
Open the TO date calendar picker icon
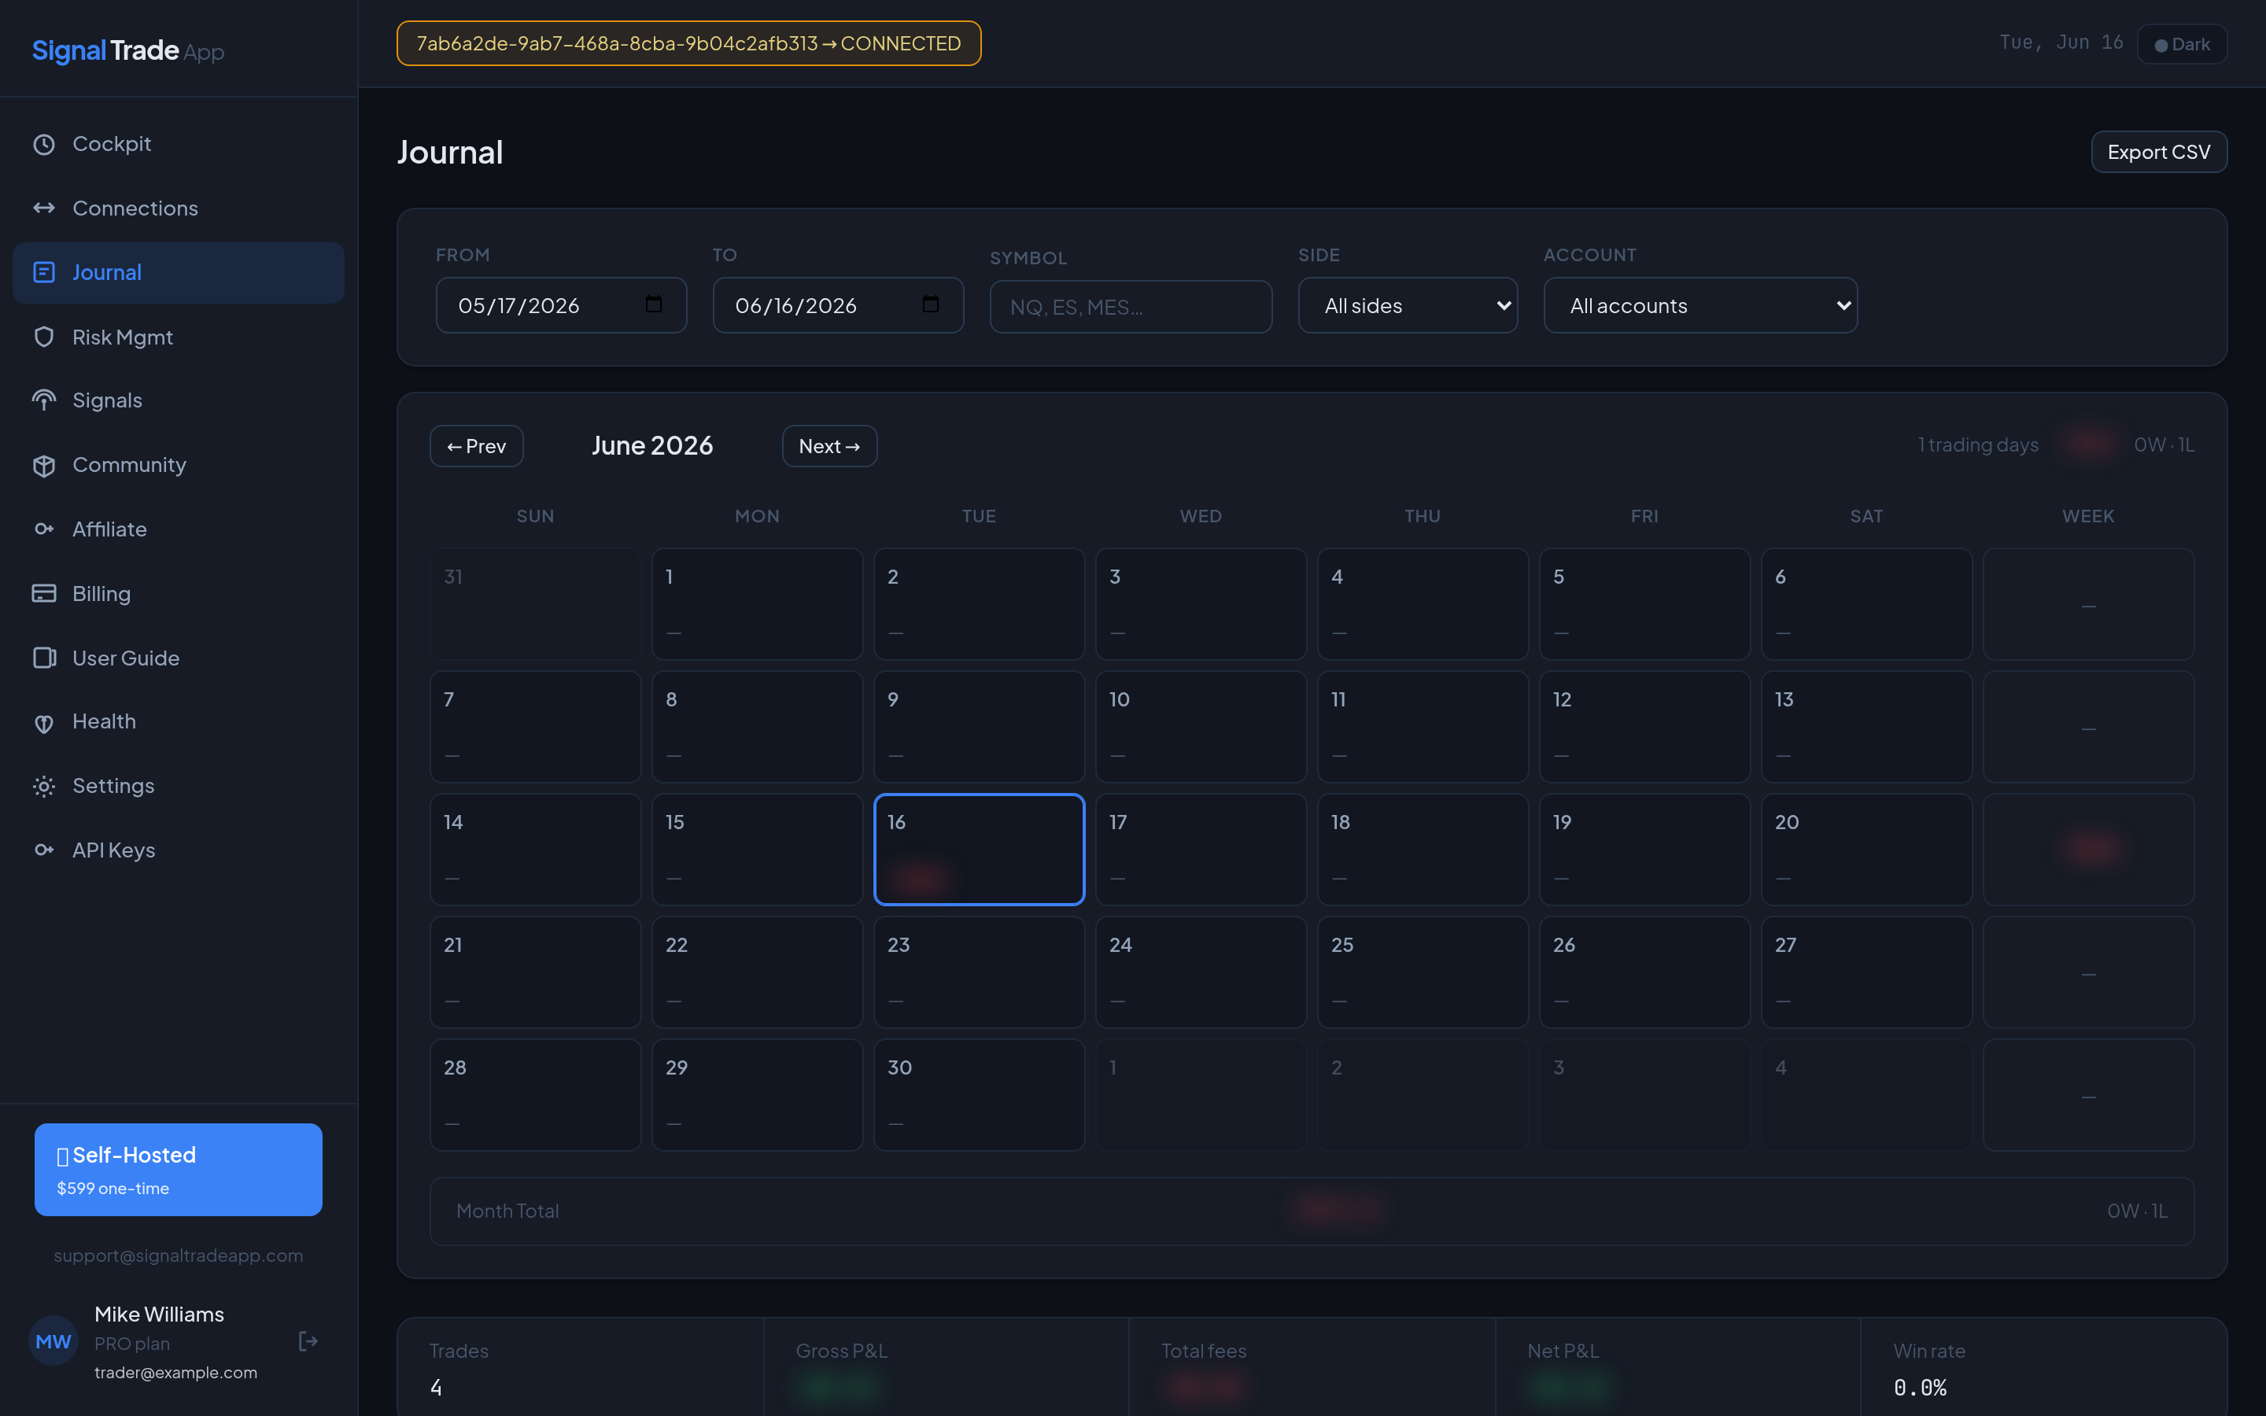click(931, 304)
